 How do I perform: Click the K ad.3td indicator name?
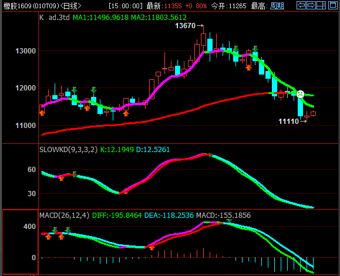coord(55,18)
